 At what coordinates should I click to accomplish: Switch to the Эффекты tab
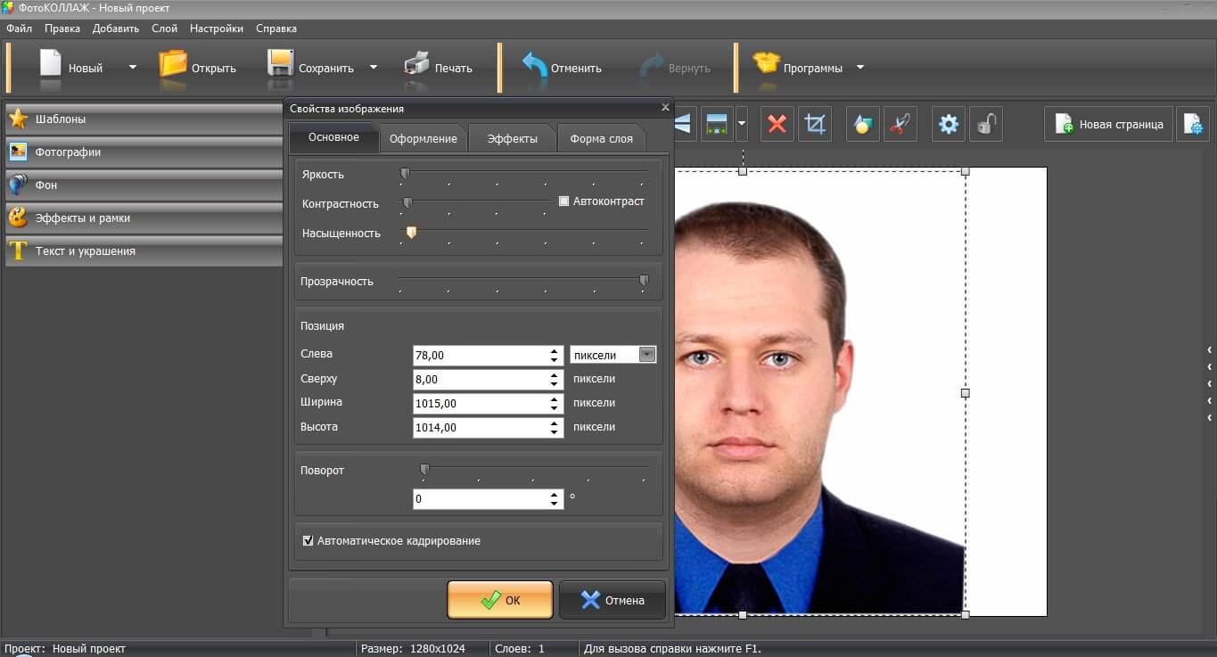point(512,139)
